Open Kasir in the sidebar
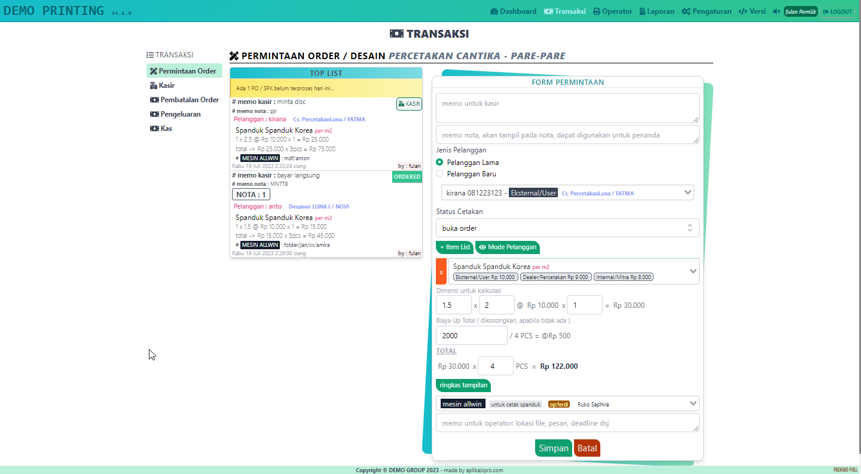This screenshot has width=861, height=474. point(166,85)
